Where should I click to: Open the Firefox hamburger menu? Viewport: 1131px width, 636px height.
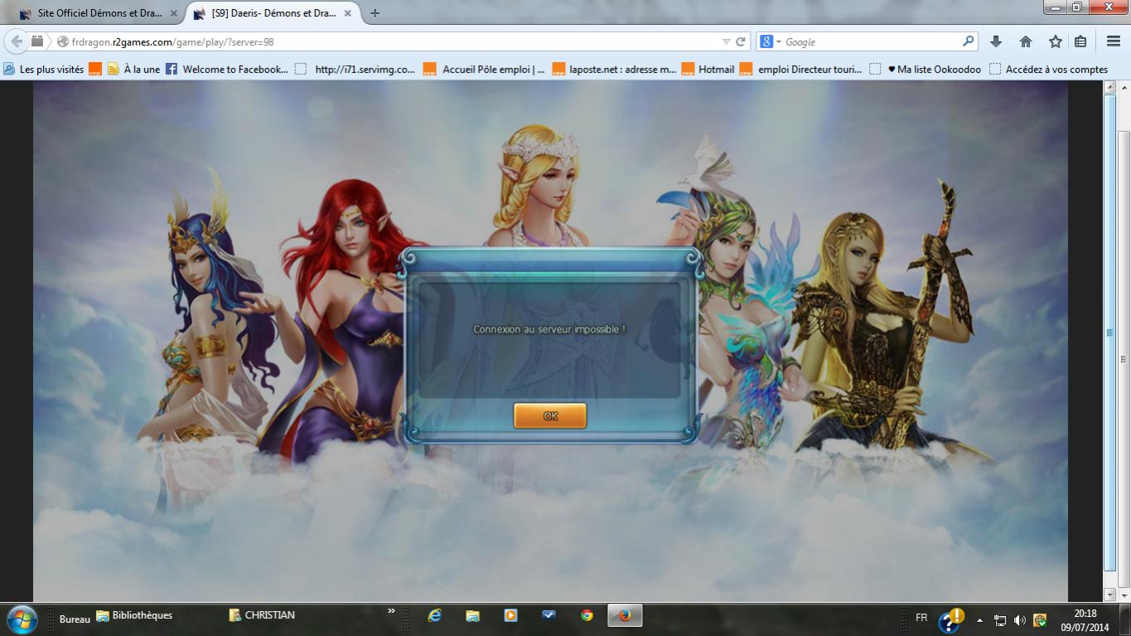[1114, 41]
